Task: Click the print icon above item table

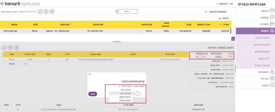Action: tap(10, 48)
